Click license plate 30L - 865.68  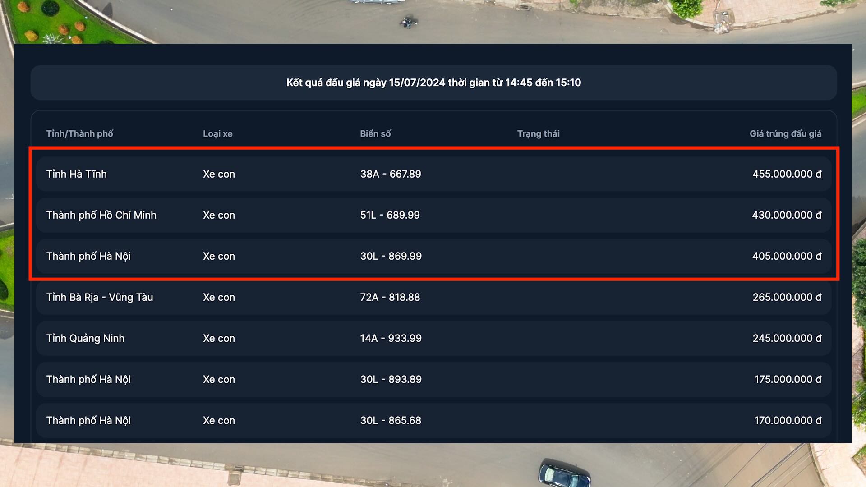coord(391,420)
